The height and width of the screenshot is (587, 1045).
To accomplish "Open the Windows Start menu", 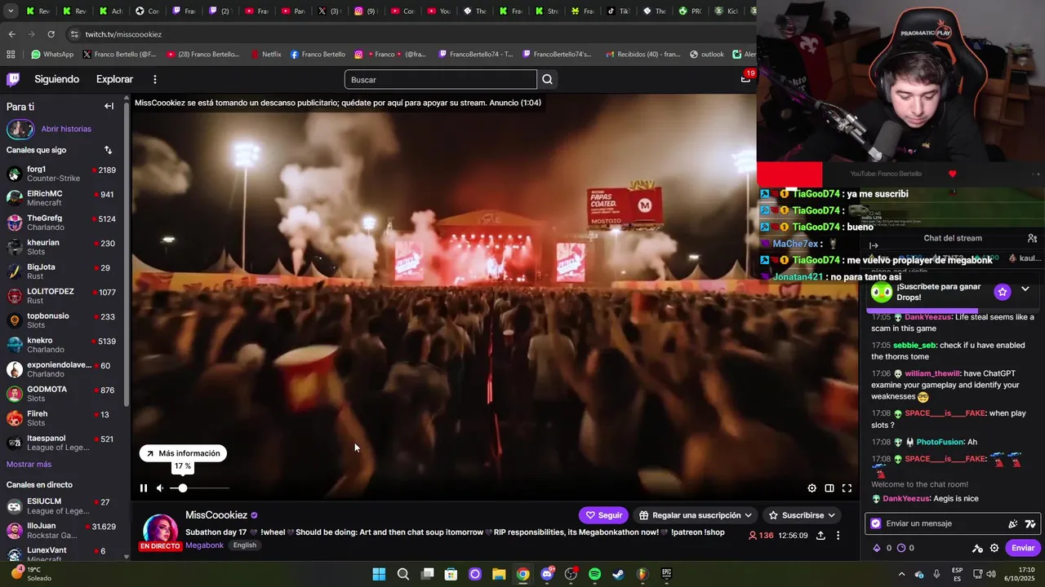I will click(379, 574).
